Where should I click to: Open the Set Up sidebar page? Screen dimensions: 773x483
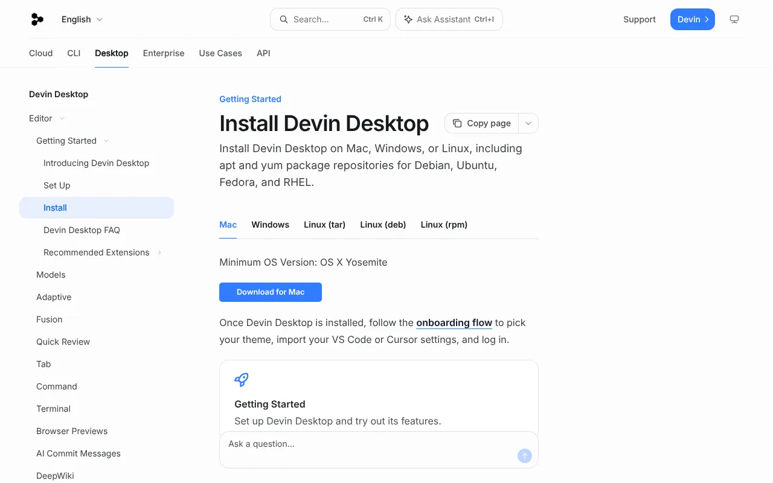point(57,185)
